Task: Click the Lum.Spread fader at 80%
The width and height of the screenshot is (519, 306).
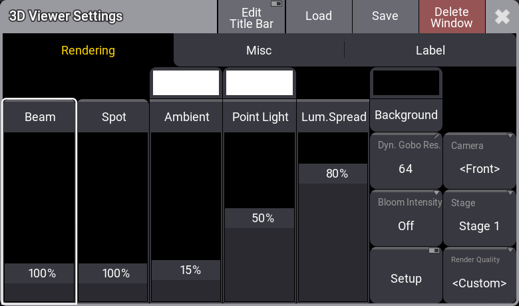Action: point(333,174)
